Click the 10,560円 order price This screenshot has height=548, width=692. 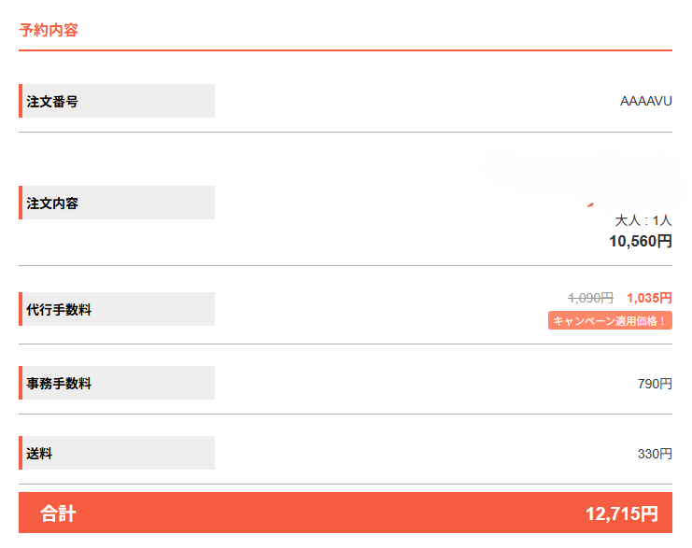click(641, 241)
